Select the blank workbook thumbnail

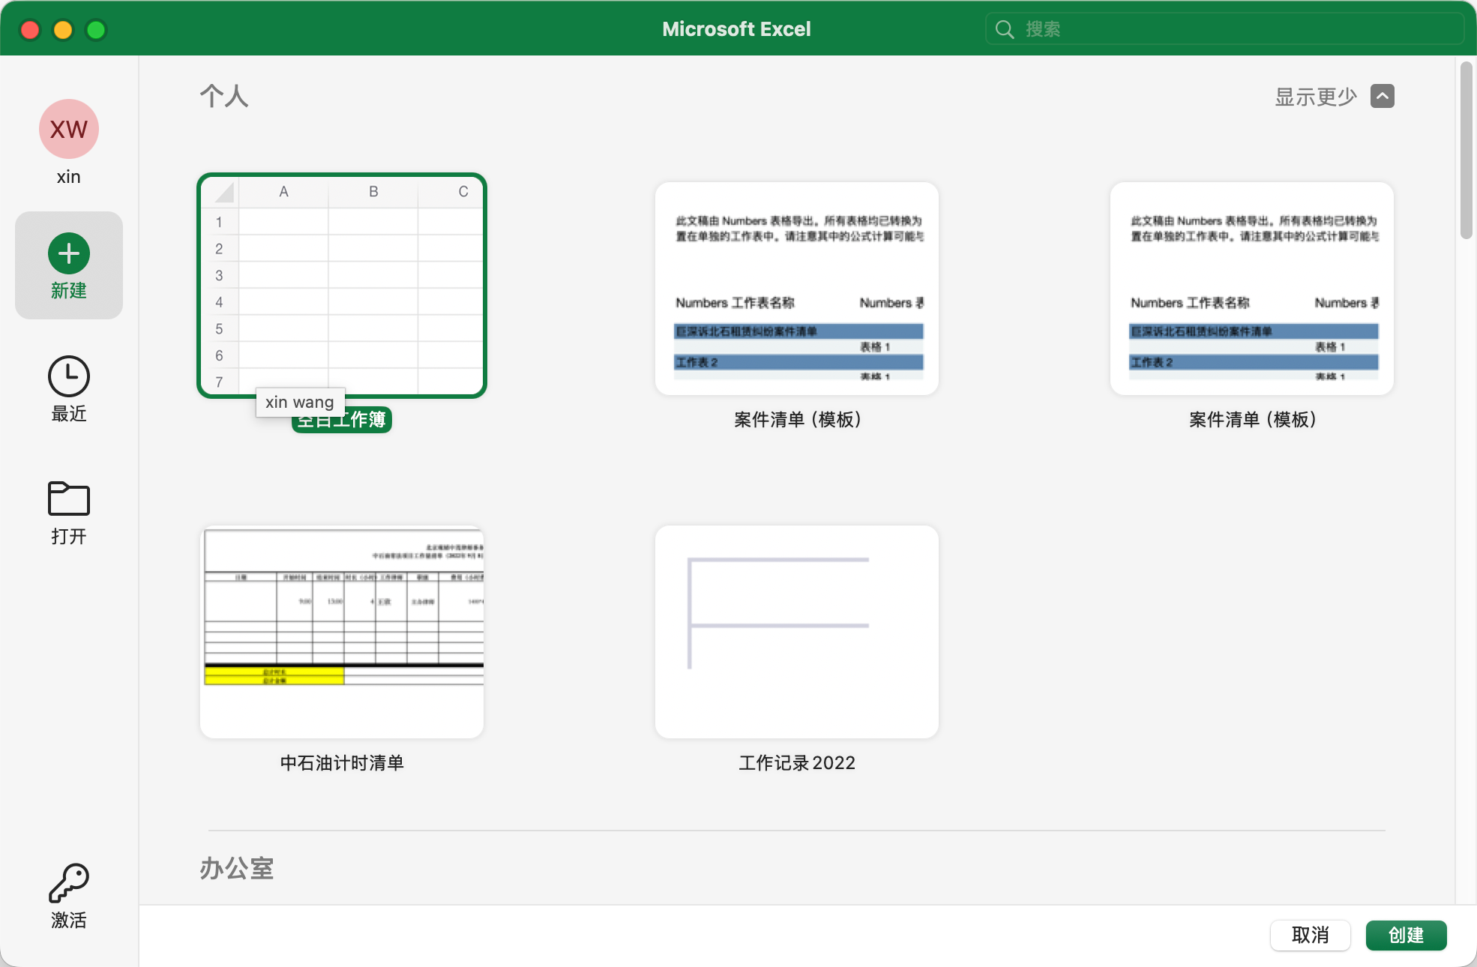pyautogui.click(x=342, y=286)
